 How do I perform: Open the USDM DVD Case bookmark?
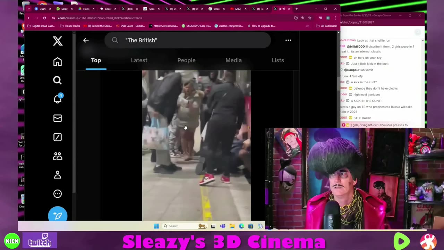pos(196,26)
